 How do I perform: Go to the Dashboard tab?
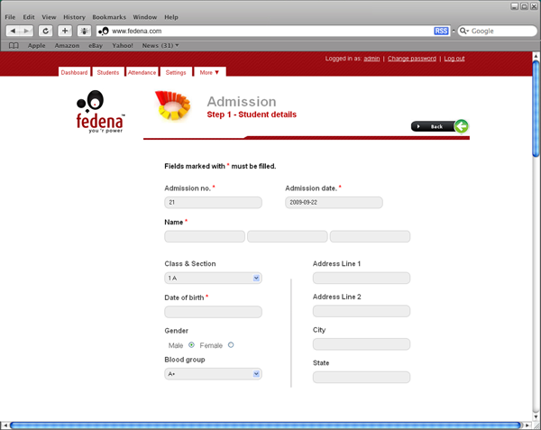pyautogui.click(x=74, y=72)
